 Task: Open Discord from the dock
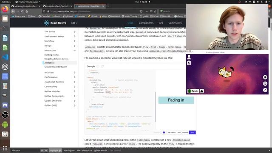[5, 105]
